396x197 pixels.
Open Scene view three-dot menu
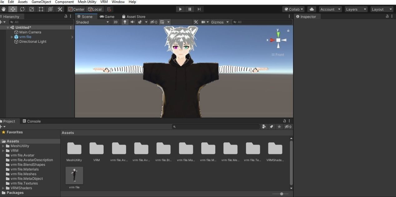coord(289,16)
